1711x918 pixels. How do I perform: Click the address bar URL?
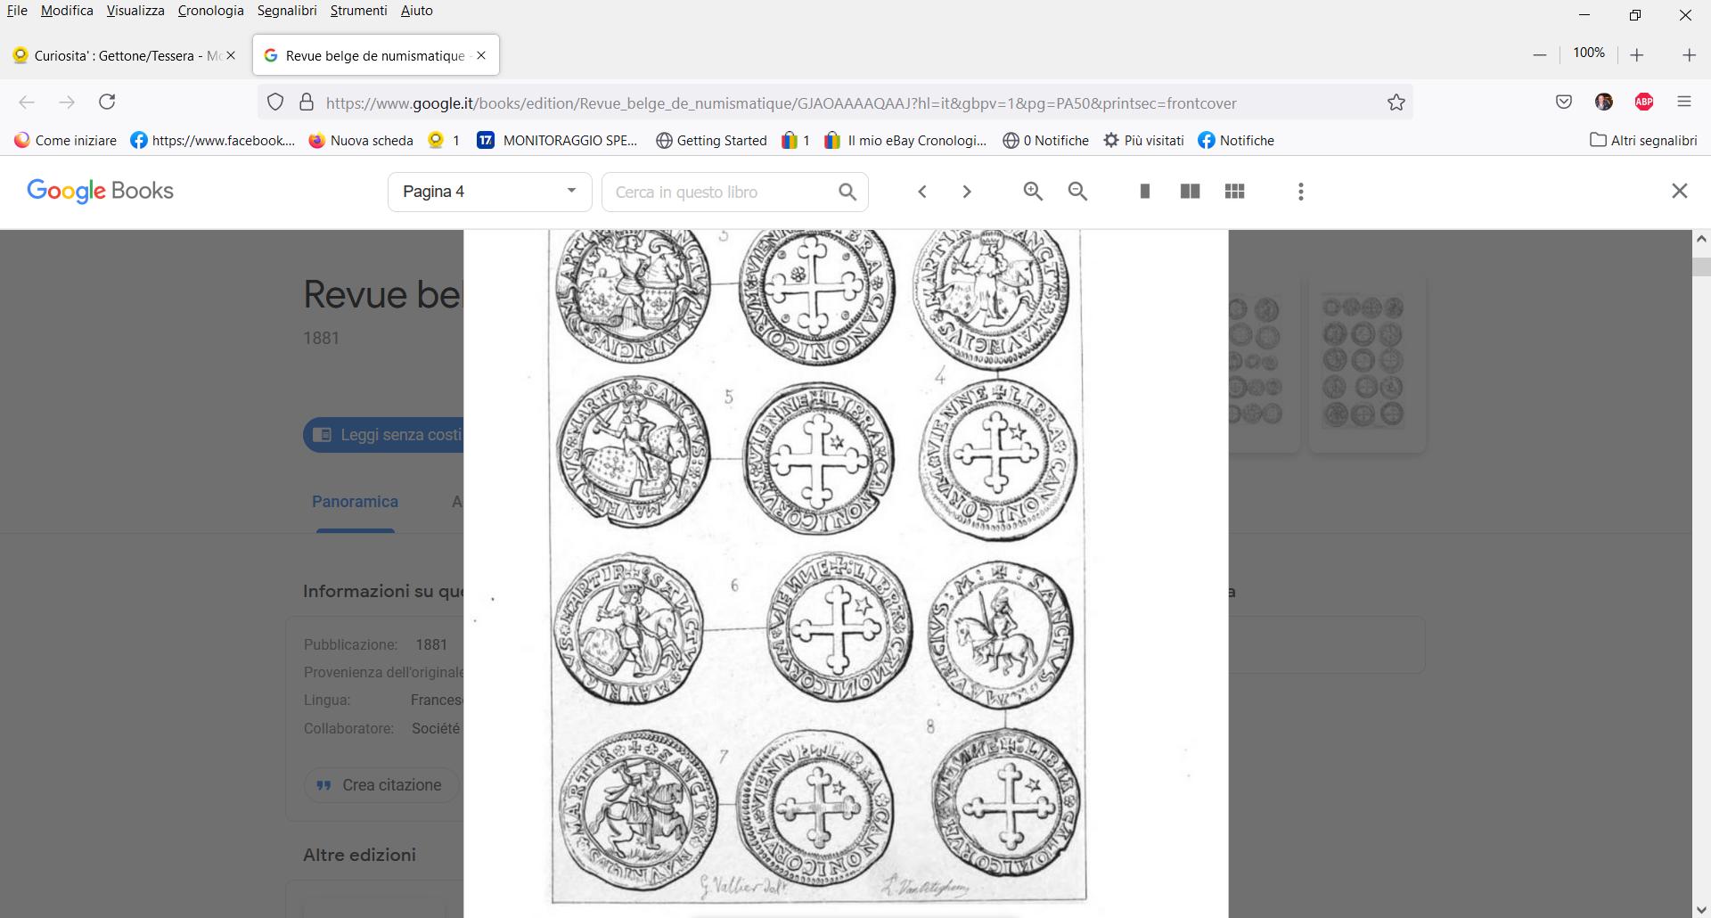[781, 103]
